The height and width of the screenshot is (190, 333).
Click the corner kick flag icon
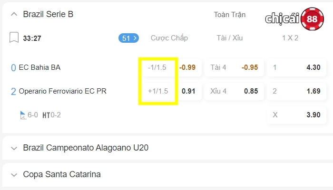pos(23,115)
